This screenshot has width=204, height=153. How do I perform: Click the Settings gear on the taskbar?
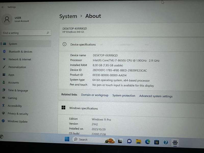[175, 143]
